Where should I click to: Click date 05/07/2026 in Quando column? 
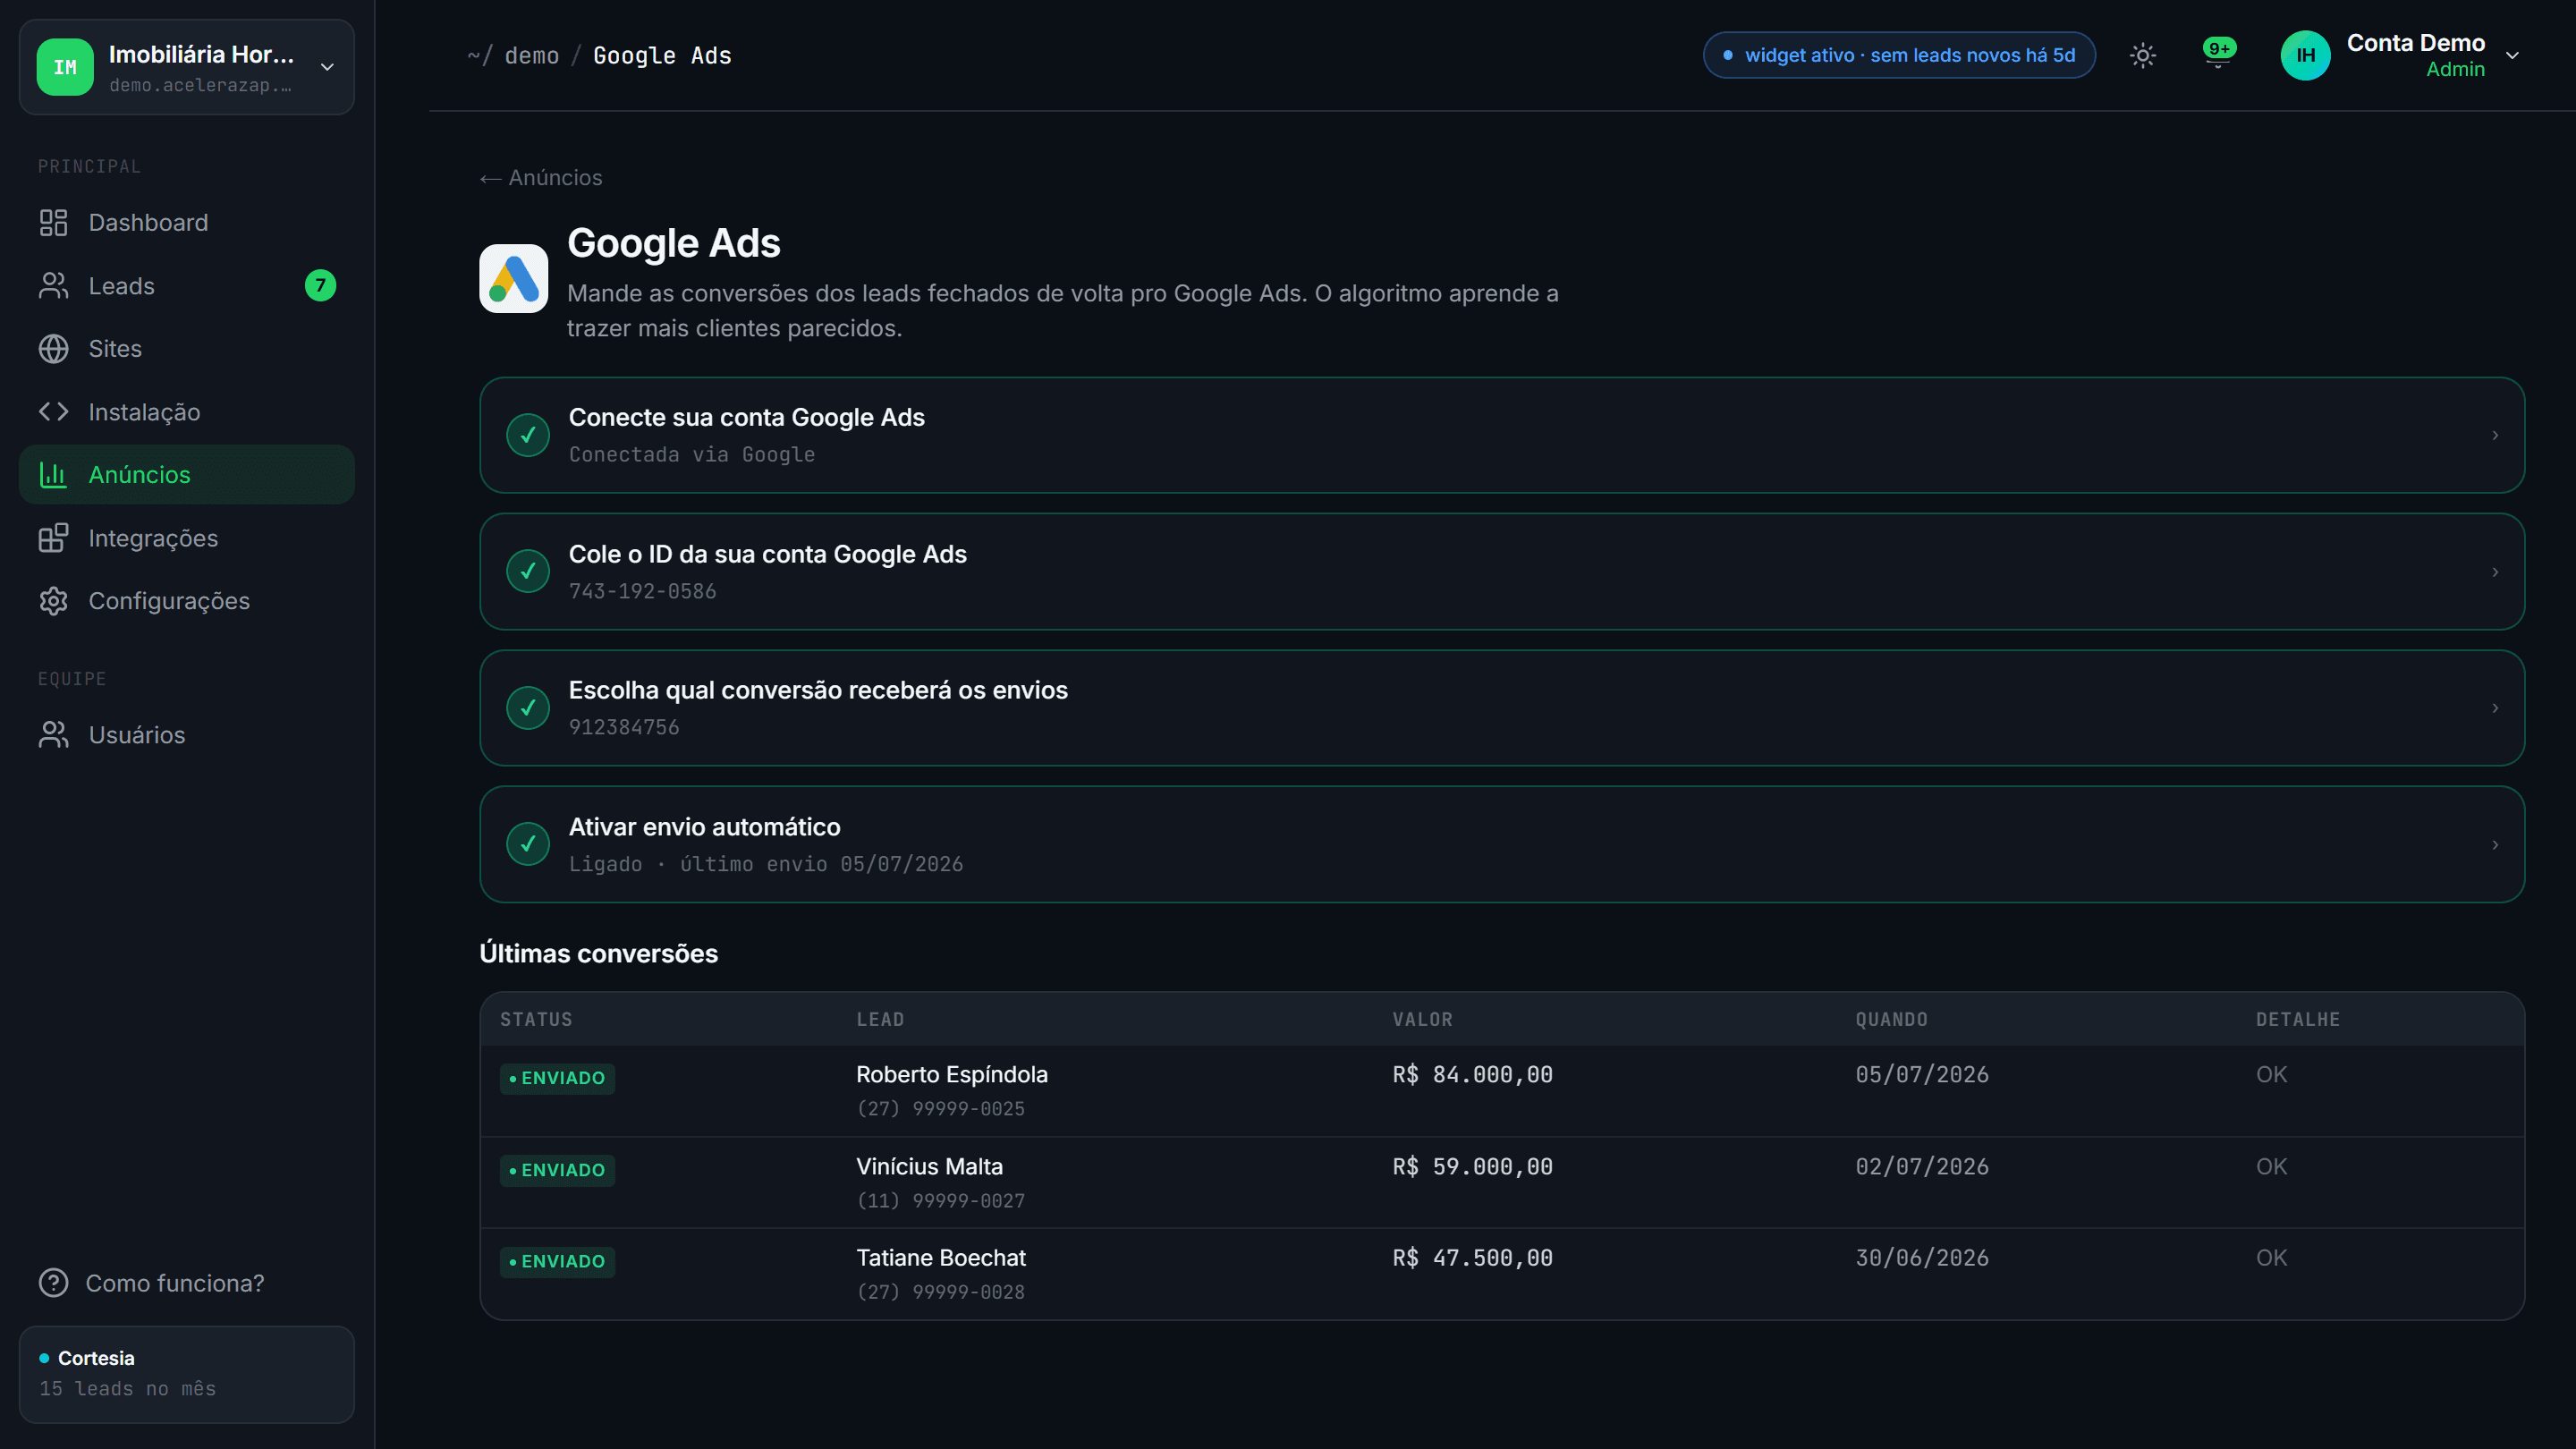1922,1075
